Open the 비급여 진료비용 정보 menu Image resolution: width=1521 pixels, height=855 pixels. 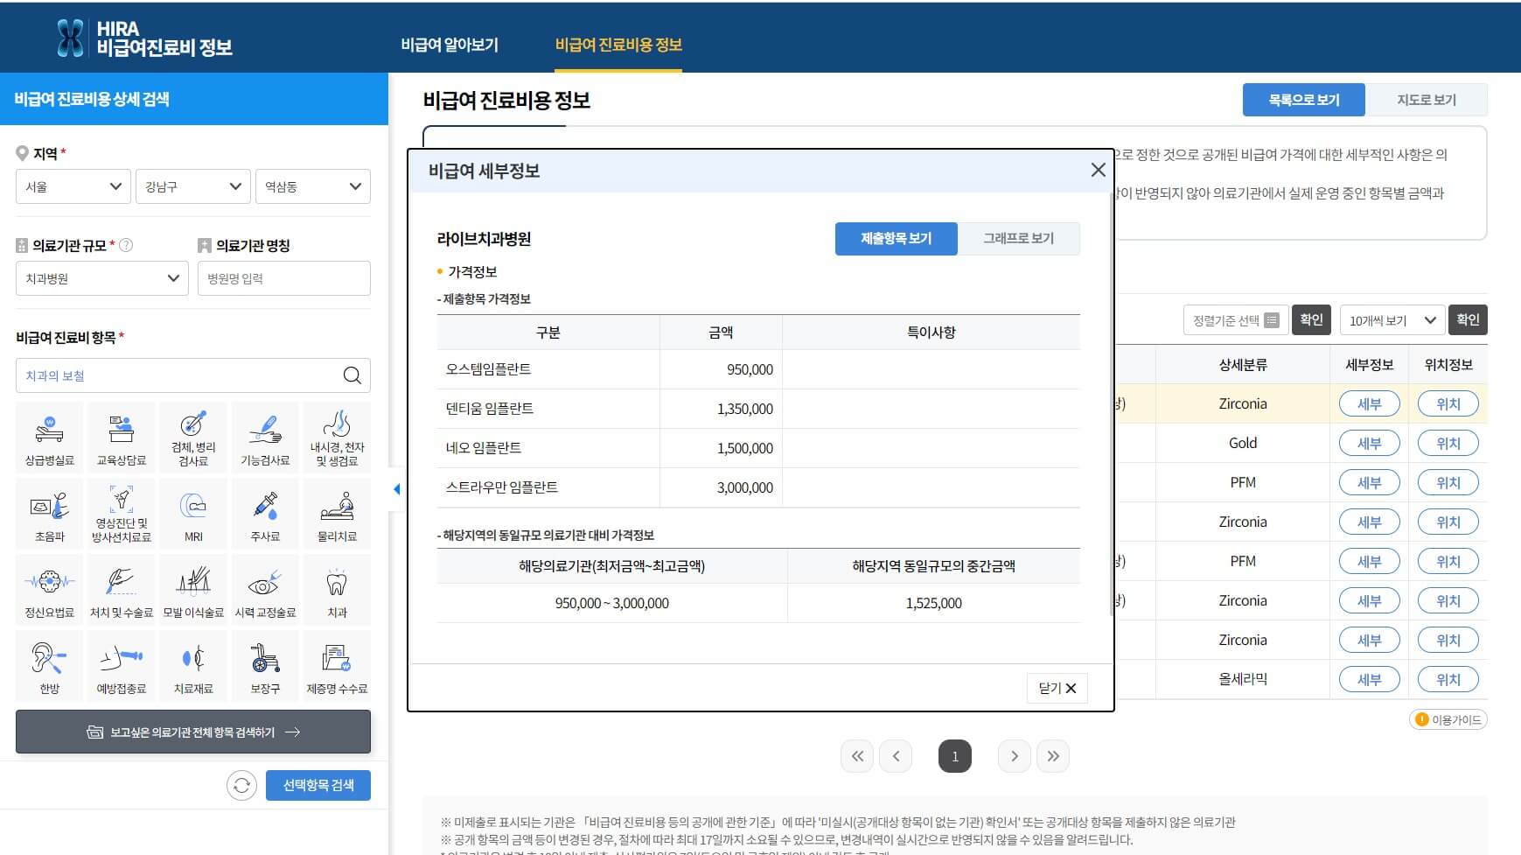pos(618,45)
